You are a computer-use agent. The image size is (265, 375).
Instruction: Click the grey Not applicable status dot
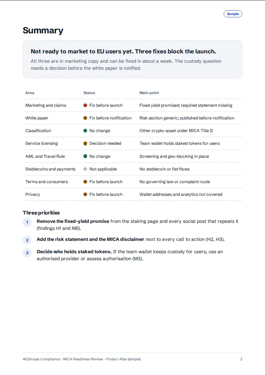pos(85,169)
